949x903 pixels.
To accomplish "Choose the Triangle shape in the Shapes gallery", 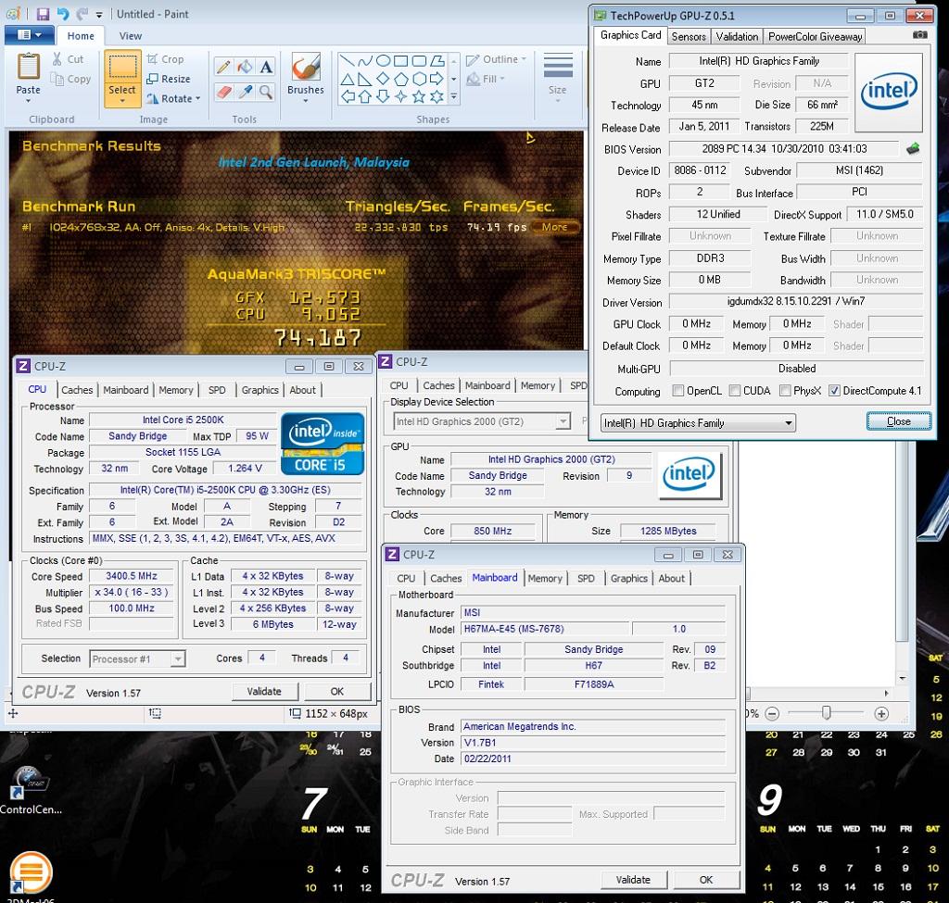I will pyautogui.click(x=348, y=79).
